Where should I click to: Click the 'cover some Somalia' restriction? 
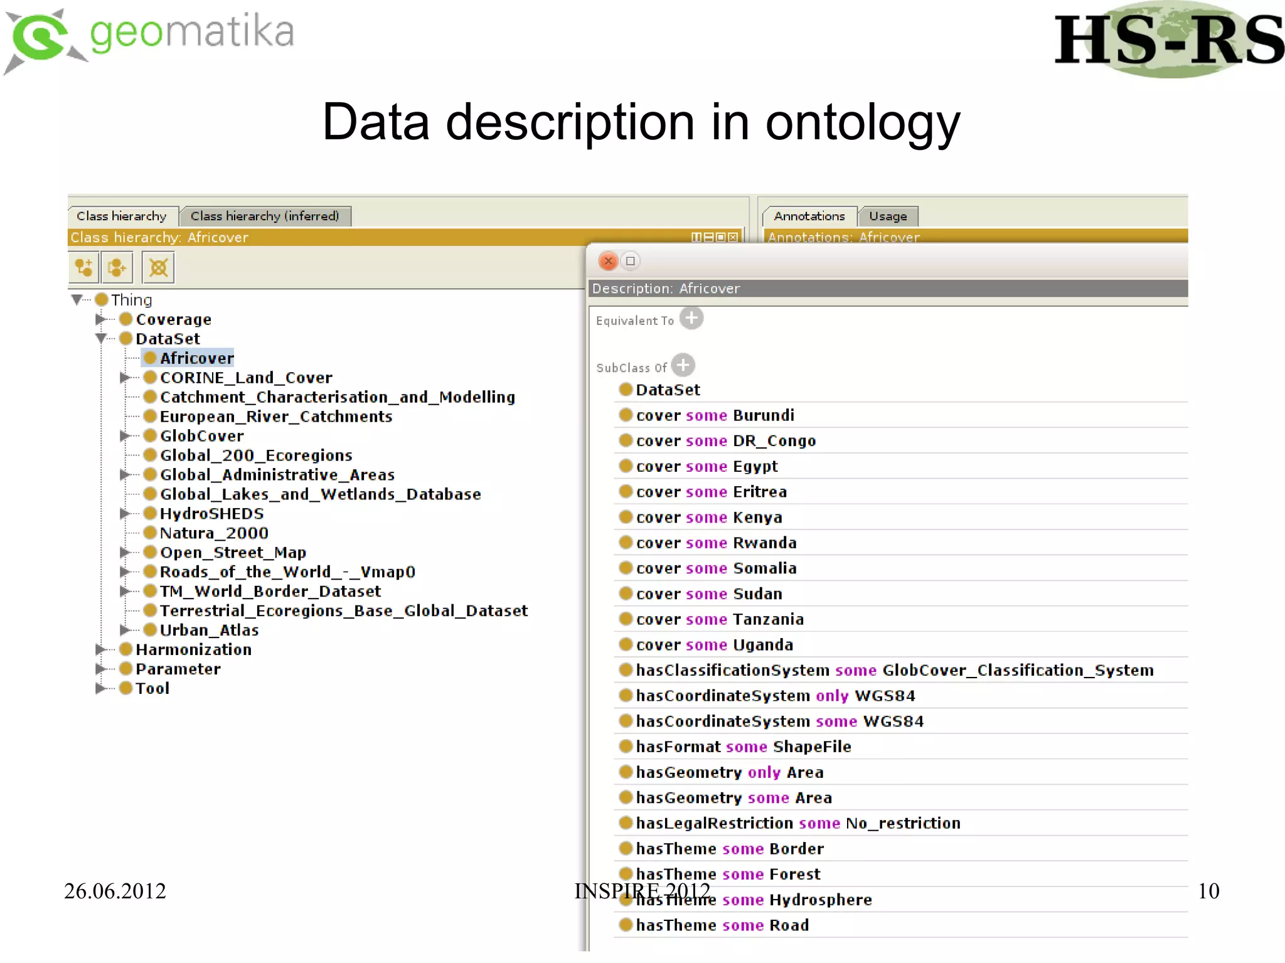pyautogui.click(x=901, y=568)
